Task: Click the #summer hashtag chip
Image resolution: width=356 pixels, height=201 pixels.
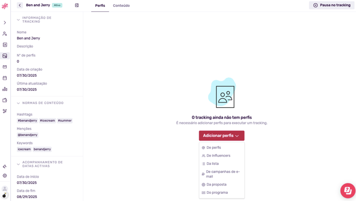Action: click(65, 121)
